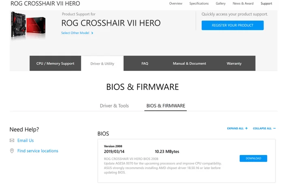Open the FAQ tab
The height and width of the screenshot is (185, 288).
[x=145, y=64]
